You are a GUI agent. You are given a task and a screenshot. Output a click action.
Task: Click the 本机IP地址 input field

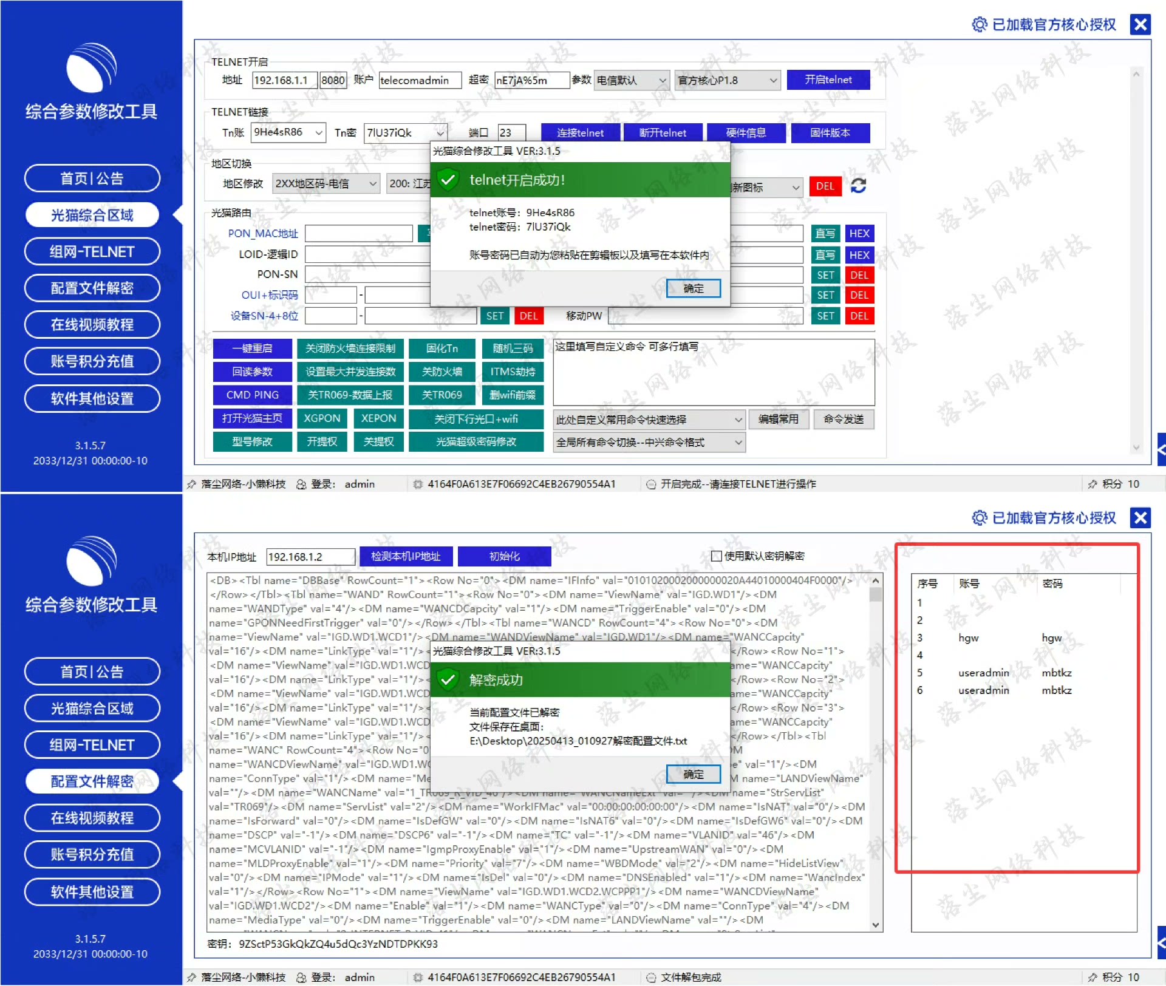click(x=310, y=557)
